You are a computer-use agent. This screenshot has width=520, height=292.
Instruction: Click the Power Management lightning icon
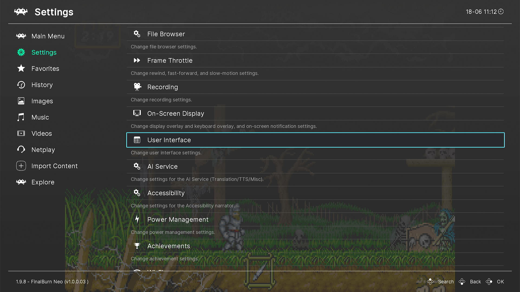(x=137, y=219)
